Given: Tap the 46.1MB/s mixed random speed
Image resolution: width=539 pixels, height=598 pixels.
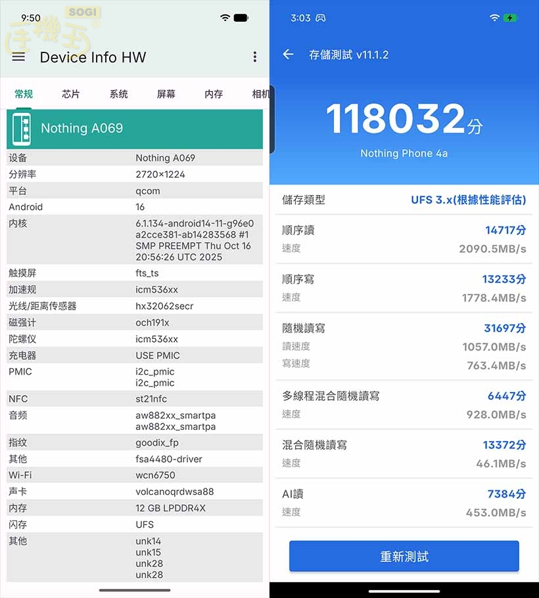Looking at the screenshot, I should pos(501,463).
